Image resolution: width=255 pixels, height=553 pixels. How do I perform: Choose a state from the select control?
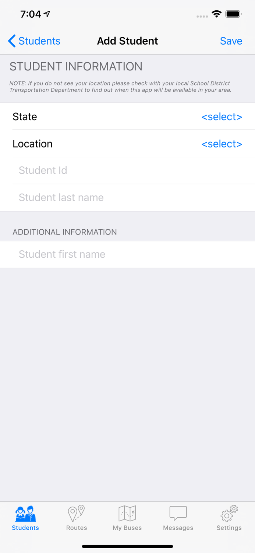pos(222,117)
